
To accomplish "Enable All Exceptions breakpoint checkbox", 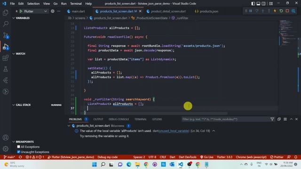I will 19,146.
